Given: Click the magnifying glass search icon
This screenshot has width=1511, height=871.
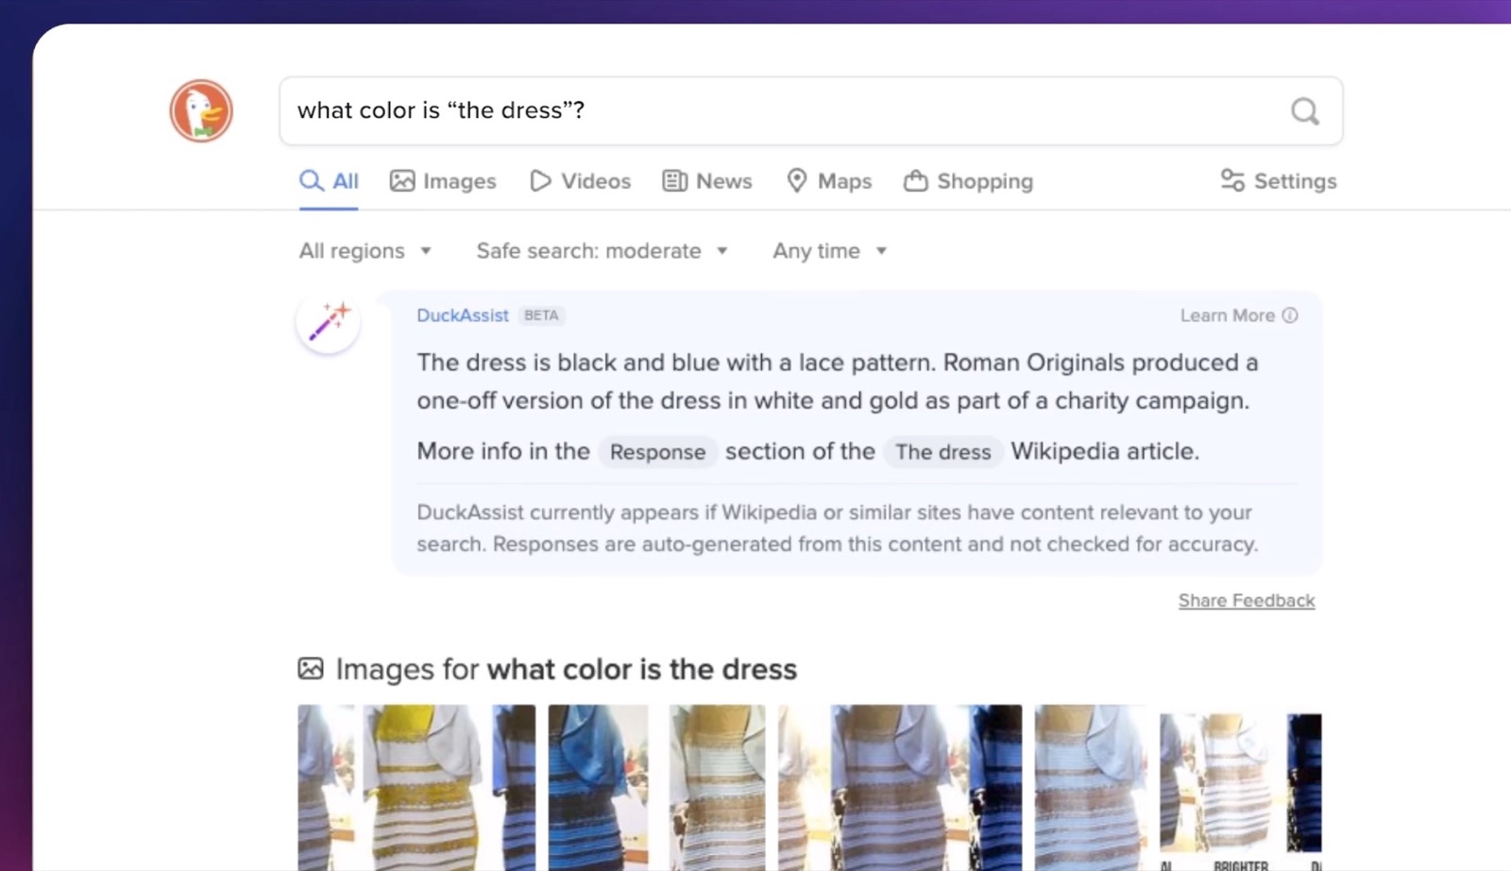Looking at the screenshot, I should point(1304,111).
